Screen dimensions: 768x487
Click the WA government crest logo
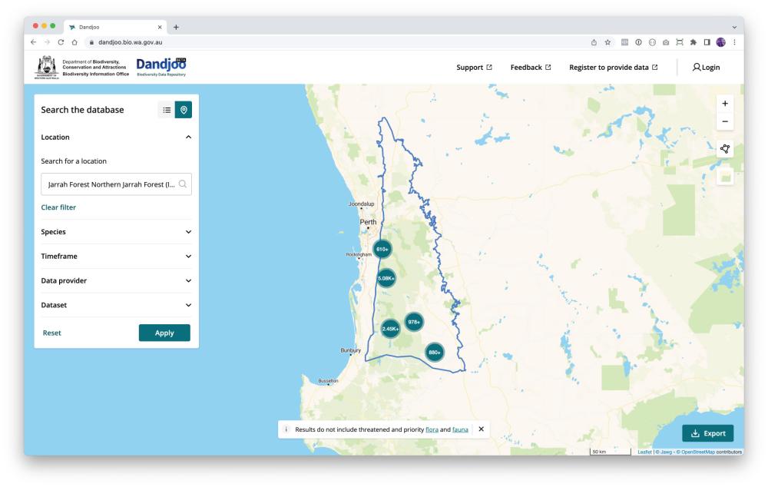[x=47, y=67]
